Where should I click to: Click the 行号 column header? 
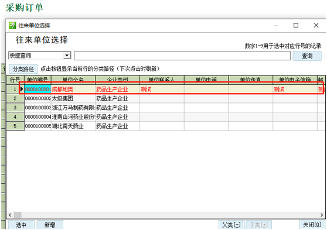pyautogui.click(x=15, y=80)
